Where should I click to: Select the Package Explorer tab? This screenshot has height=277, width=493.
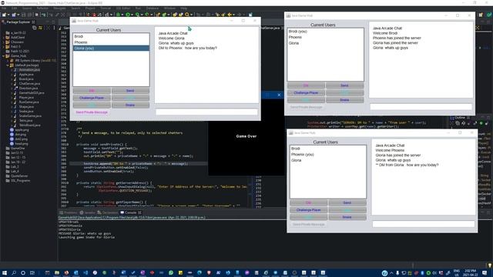click(18, 22)
